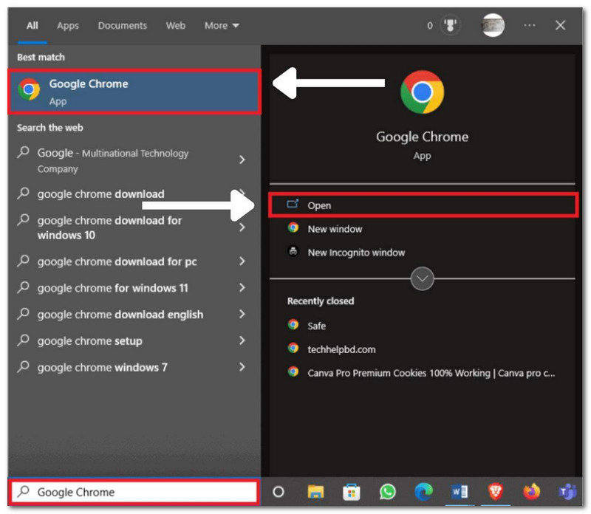Screen dimensions: 591x514
Task: Switch to the Web tab
Action: tap(176, 26)
